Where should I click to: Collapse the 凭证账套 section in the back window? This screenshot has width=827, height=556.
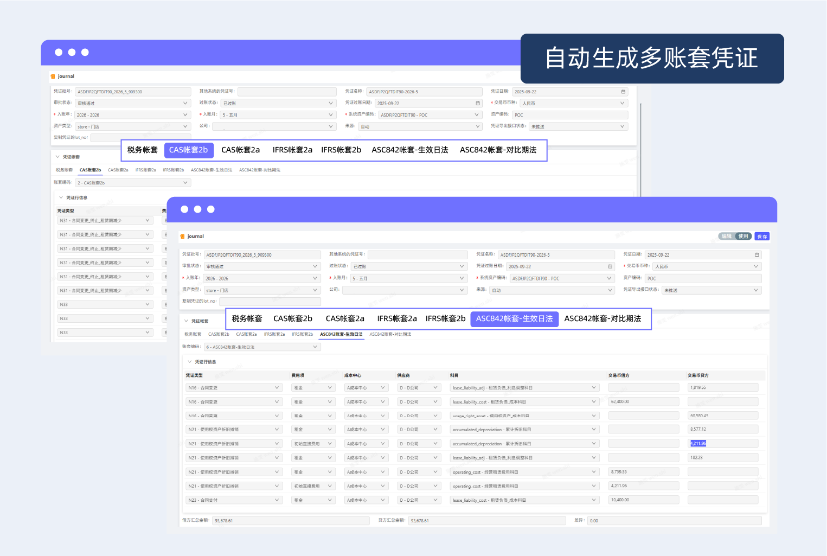point(57,157)
